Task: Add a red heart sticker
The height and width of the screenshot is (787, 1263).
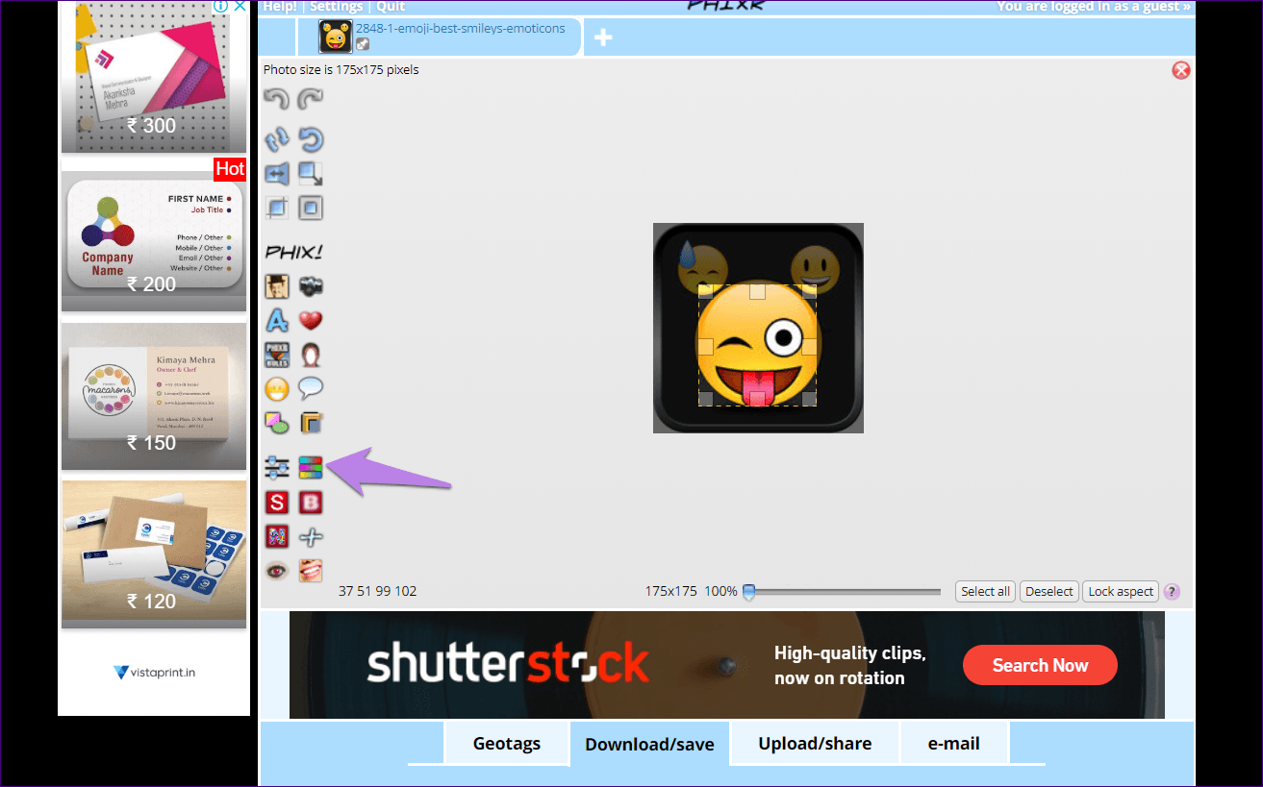Action: pos(310,321)
